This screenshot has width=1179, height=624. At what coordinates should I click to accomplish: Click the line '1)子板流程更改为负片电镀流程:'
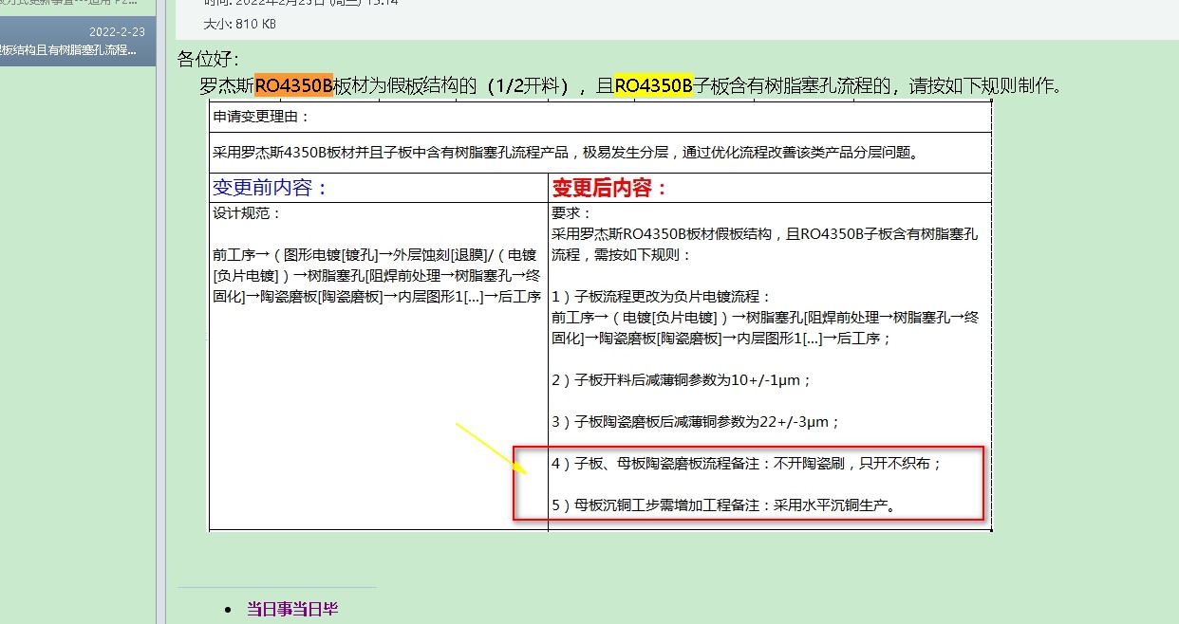point(662,297)
